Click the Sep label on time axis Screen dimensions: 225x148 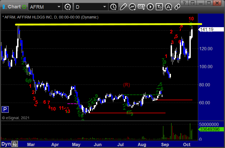[x=165, y=144]
